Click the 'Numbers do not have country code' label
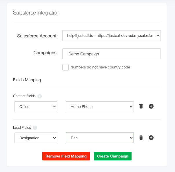This screenshot has width=175, height=172. click(x=100, y=67)
